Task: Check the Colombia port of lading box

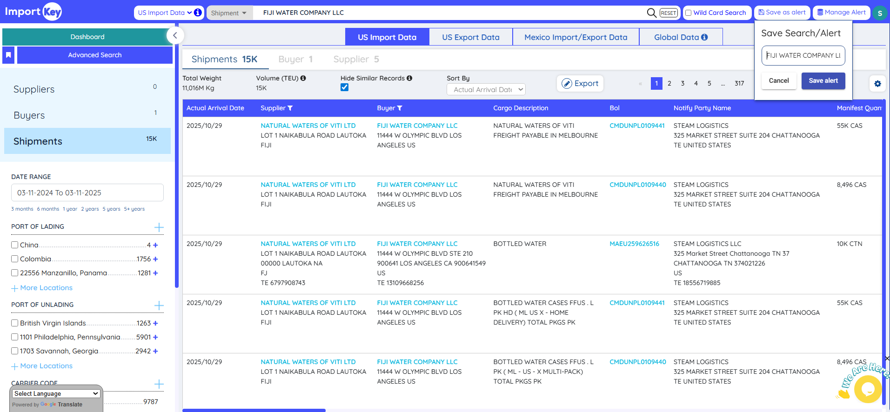Action: click(15, 259)
